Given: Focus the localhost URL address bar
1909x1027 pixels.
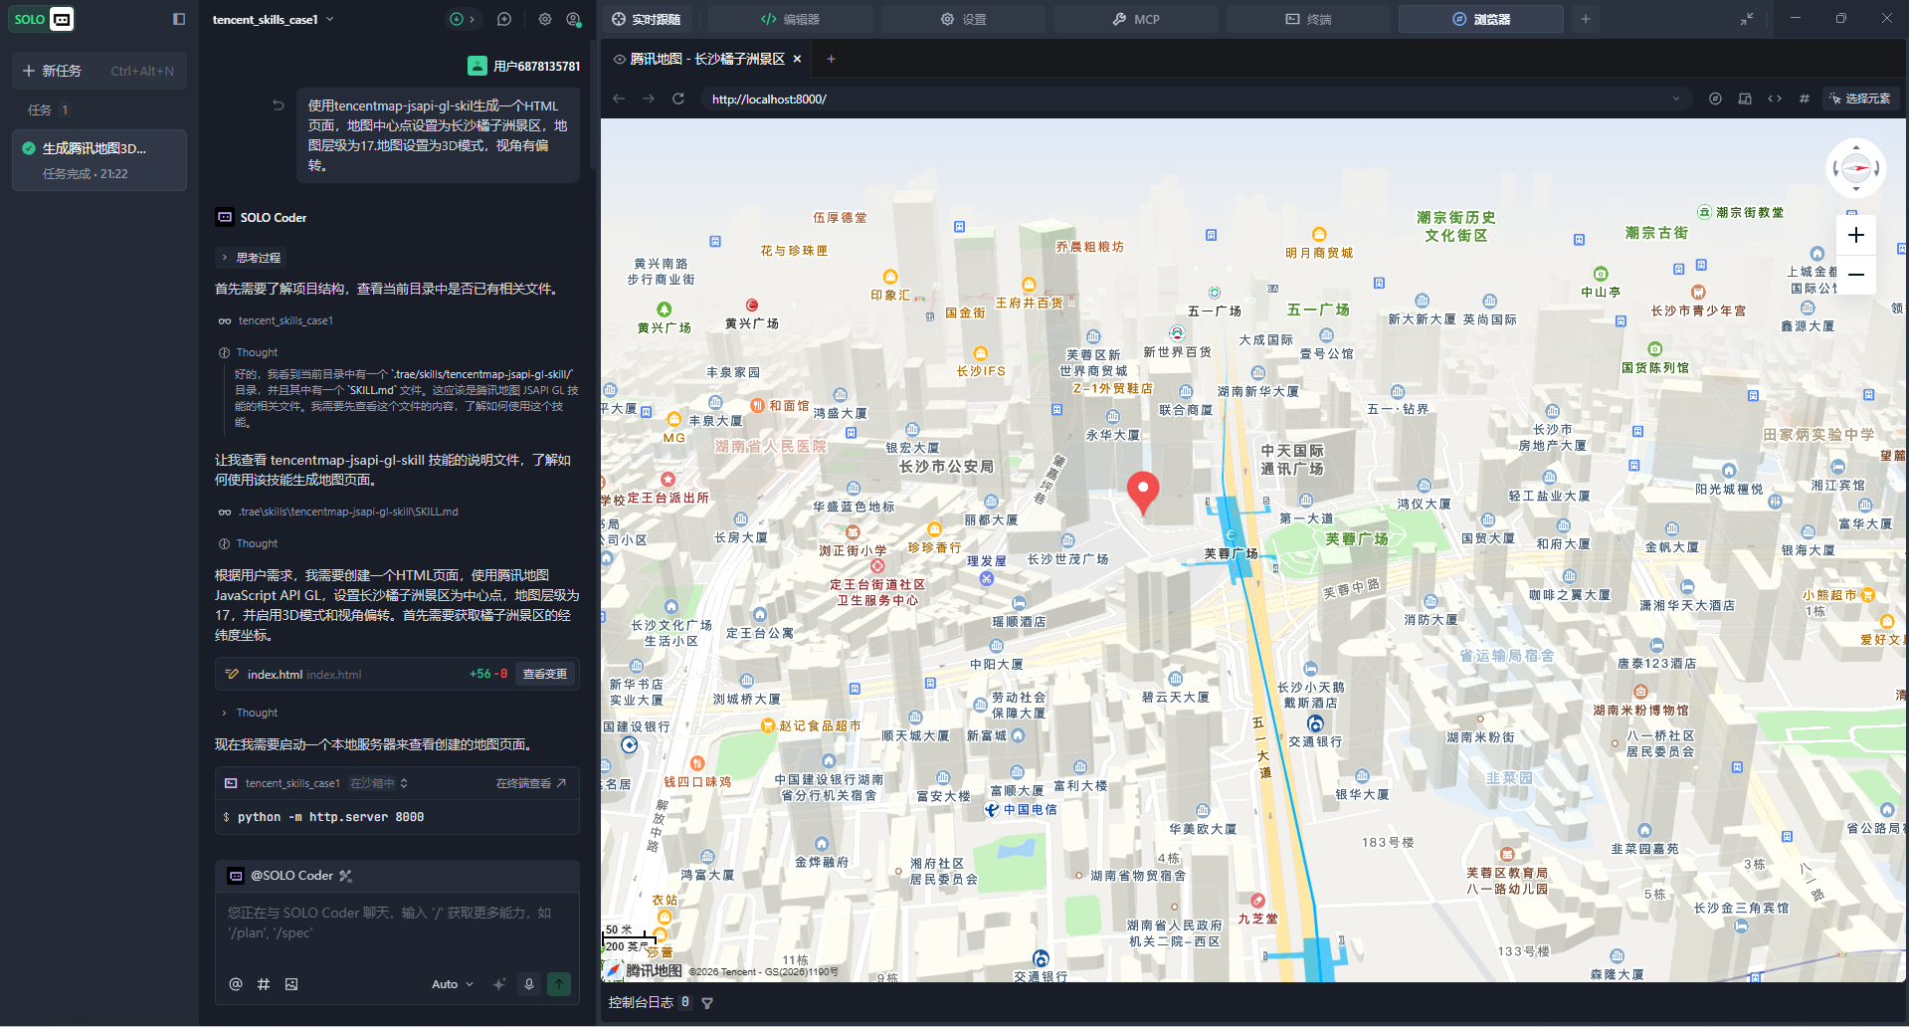Looking at the screenshot, I should point(1189,99).
